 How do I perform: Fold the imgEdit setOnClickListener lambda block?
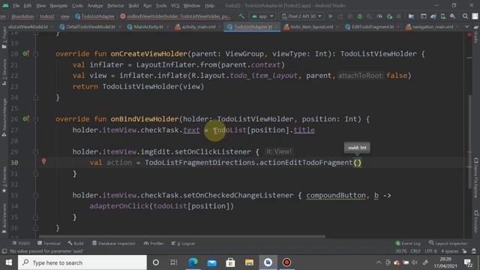tap(36, 151)
